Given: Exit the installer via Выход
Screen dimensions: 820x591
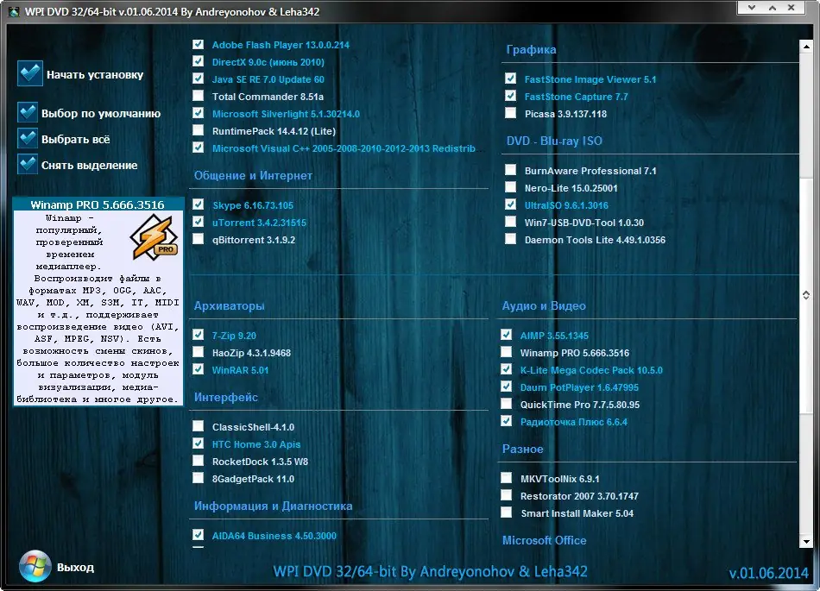Looking at the screenshot, I should [75, 567].
